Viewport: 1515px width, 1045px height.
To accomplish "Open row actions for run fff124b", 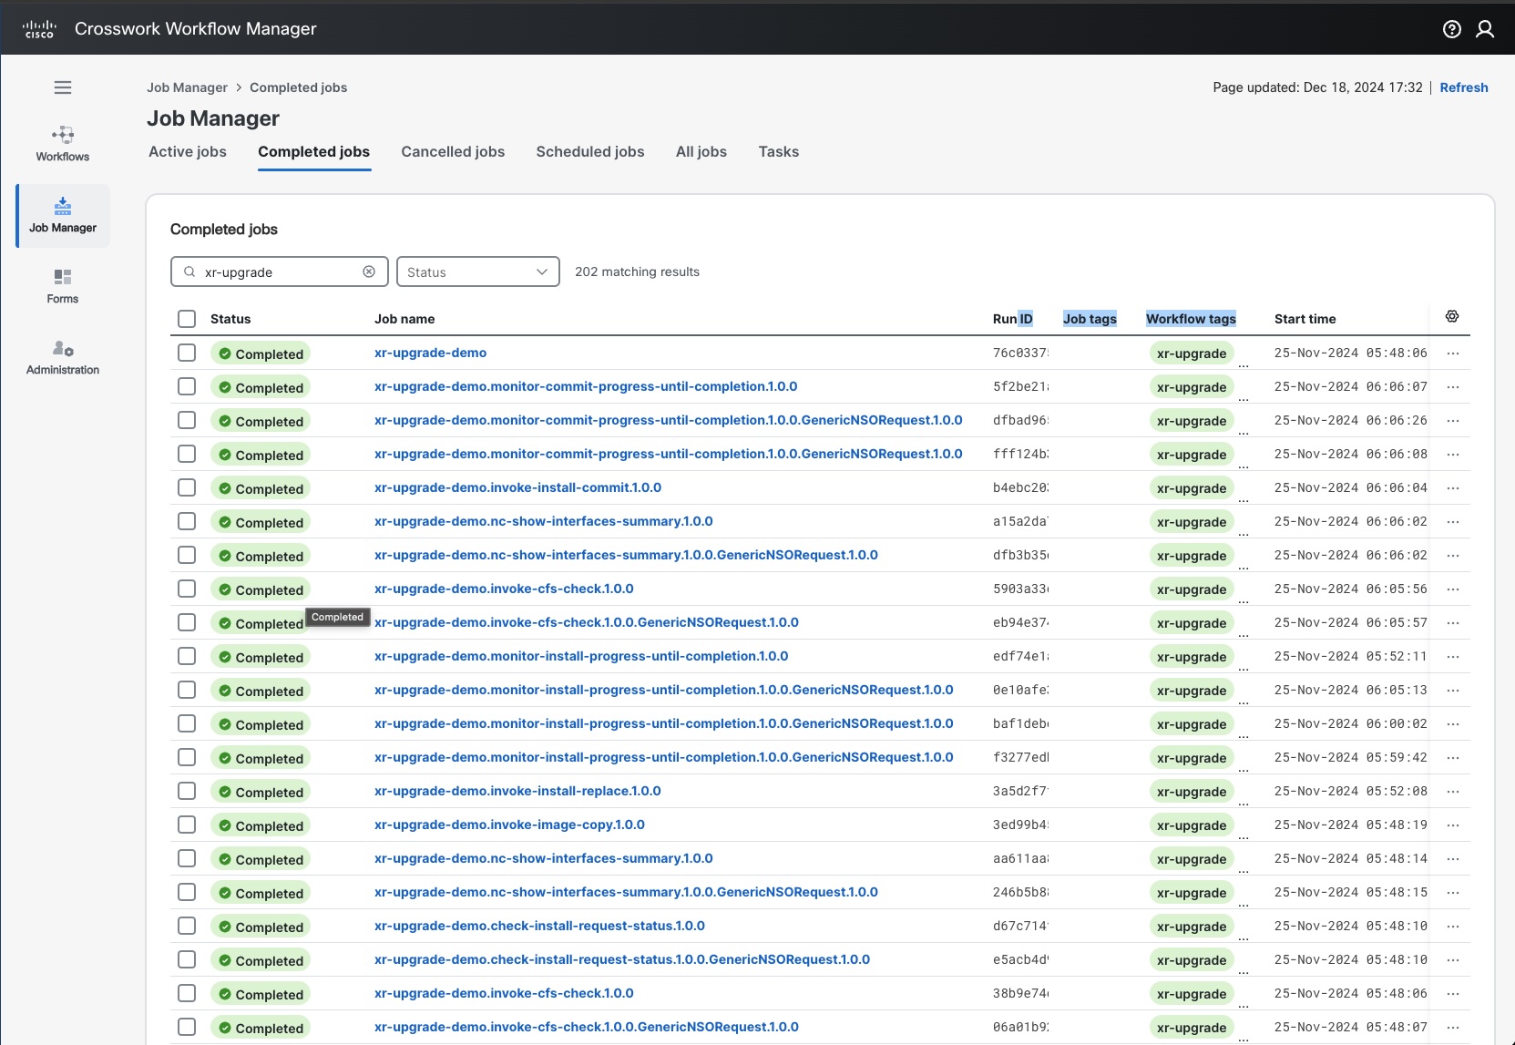I will point(1453,454).
